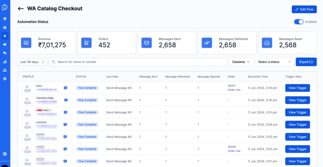
Task: Click the '5 Jun 2024, 3:09 pm' execution time
Action: coord(263,125)
